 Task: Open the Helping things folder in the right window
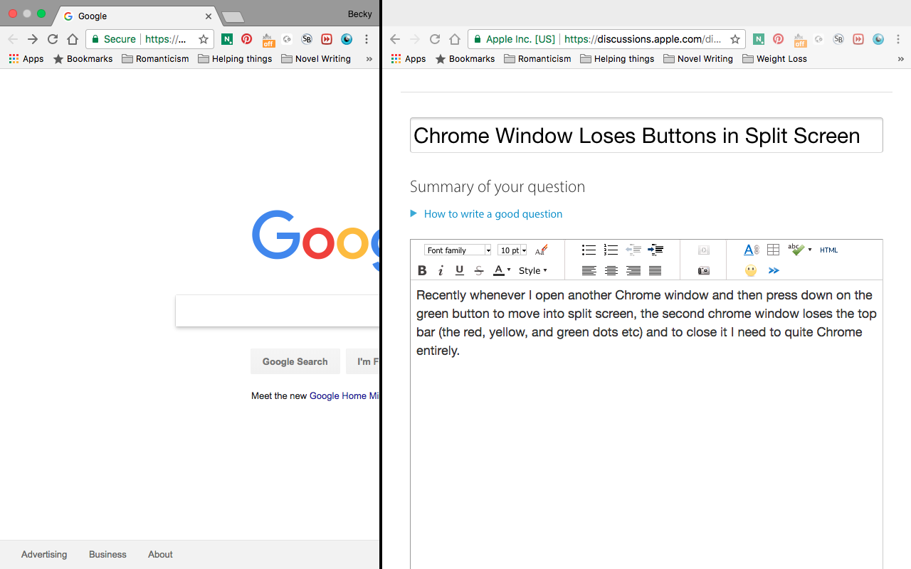617,59
